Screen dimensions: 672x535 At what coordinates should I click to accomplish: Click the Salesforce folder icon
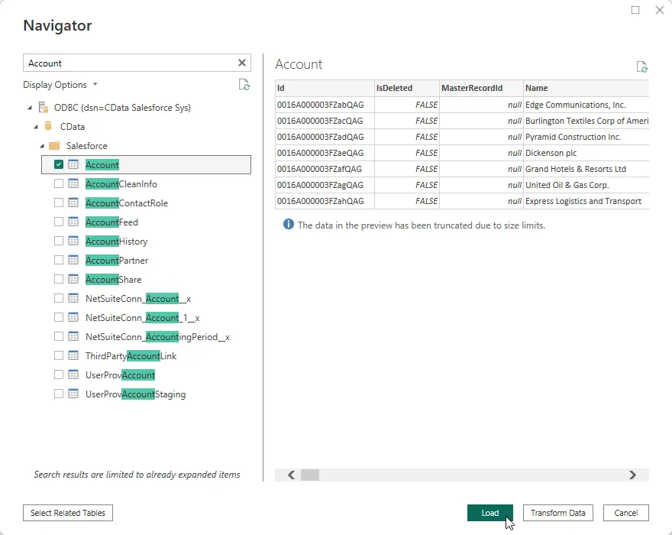(x=54, y=146)
